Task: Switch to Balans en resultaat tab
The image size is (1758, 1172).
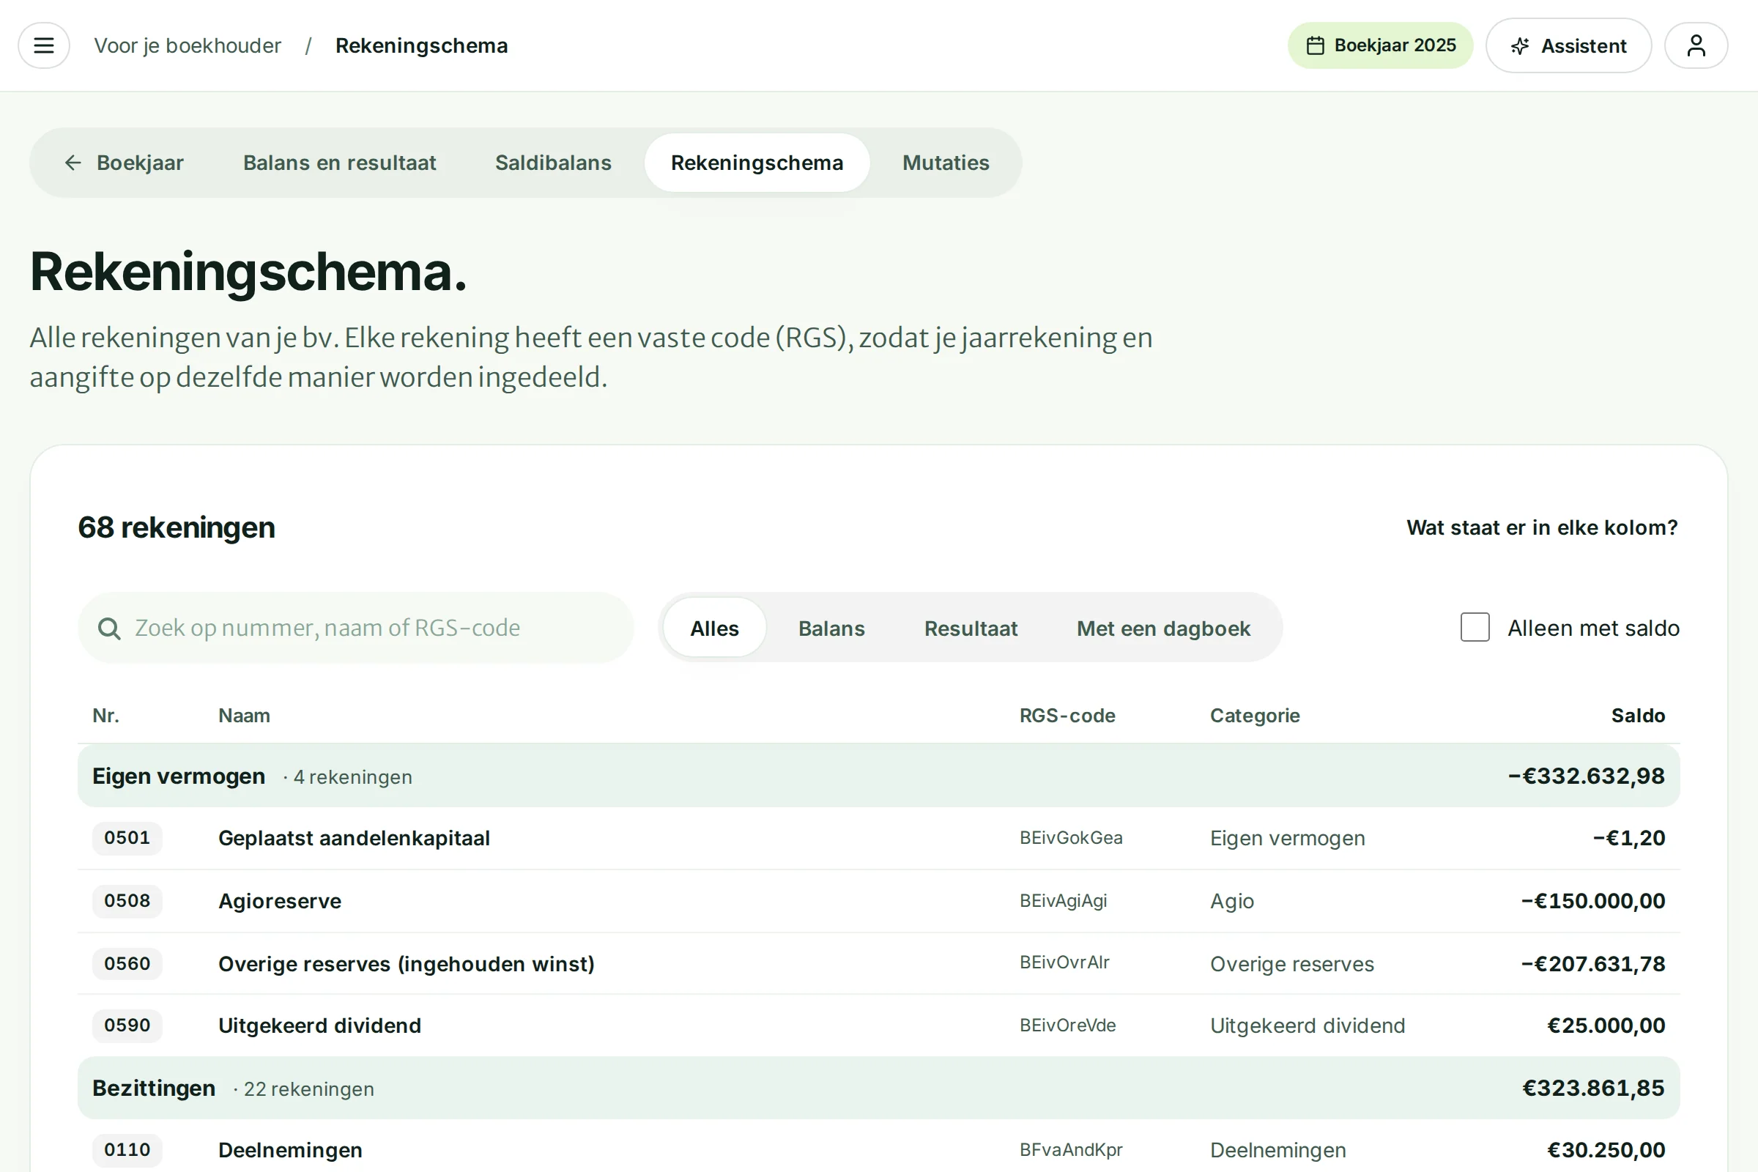Action: (x=339, y=163)
